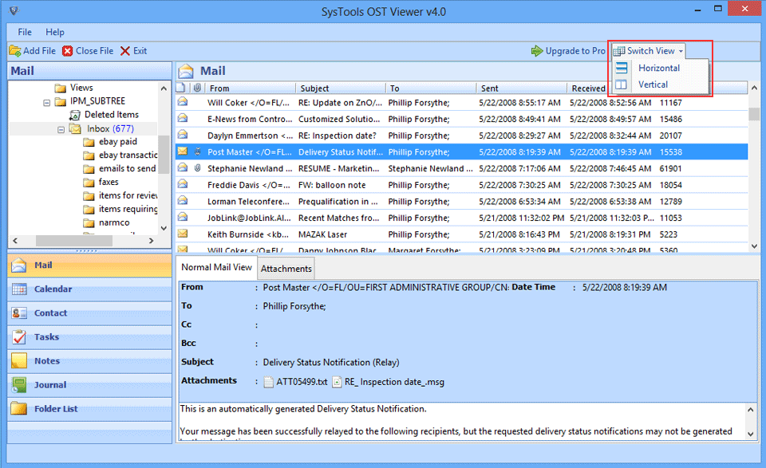The width and height of the screenshot is (766, 468).
Task: Click folder tree scrollbar up arrow
Action: [x=164, y=88]
